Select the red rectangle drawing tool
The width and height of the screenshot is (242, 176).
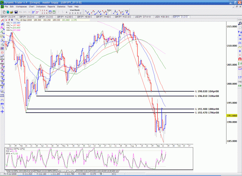(2, 52)
